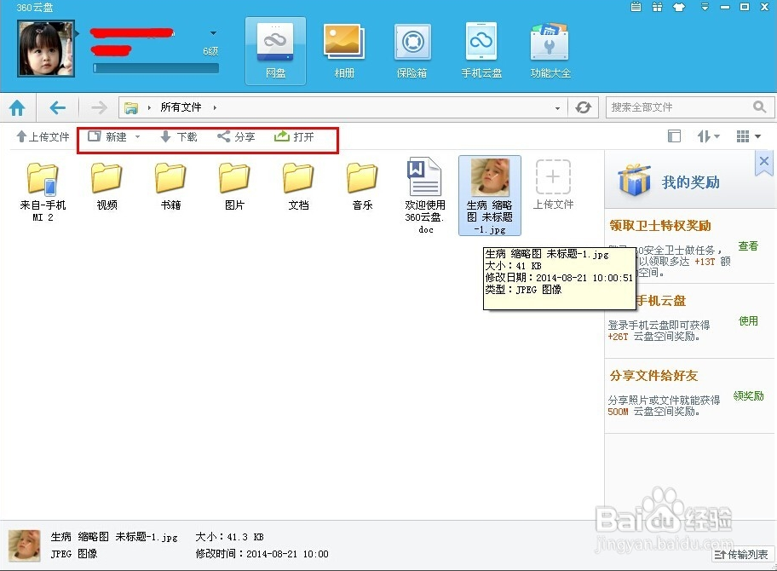Click the search magnifier icon

(759, 107)
